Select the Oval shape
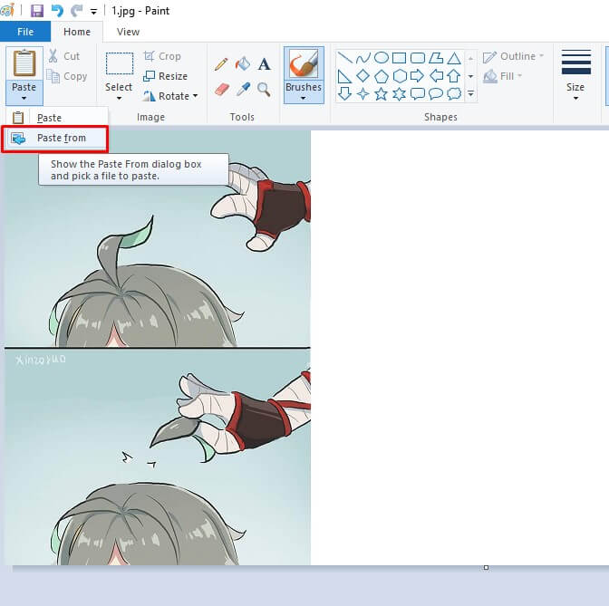The image size is (609, 606). coord(381,58)
